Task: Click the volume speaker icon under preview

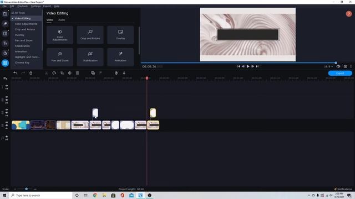Action: pyautogui.click(x=338, y=66)
